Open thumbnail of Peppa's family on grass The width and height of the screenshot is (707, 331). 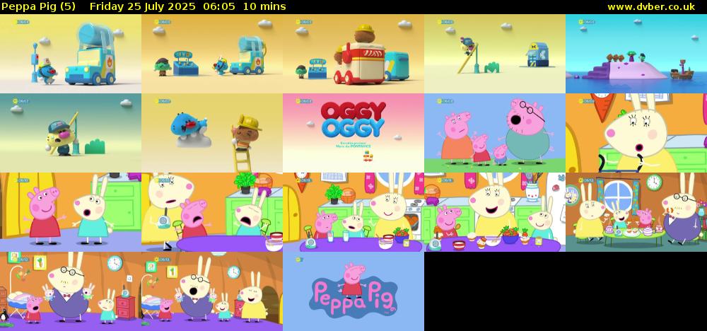point(495,133)
